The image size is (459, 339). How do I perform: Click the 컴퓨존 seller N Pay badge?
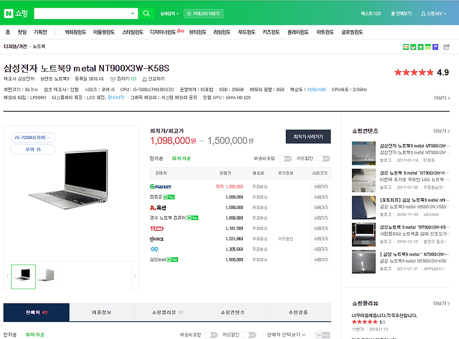[169, 197]
